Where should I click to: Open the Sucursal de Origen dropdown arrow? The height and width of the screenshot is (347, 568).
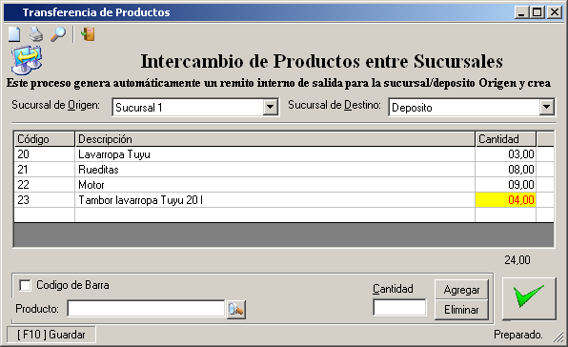click(271, 107)
